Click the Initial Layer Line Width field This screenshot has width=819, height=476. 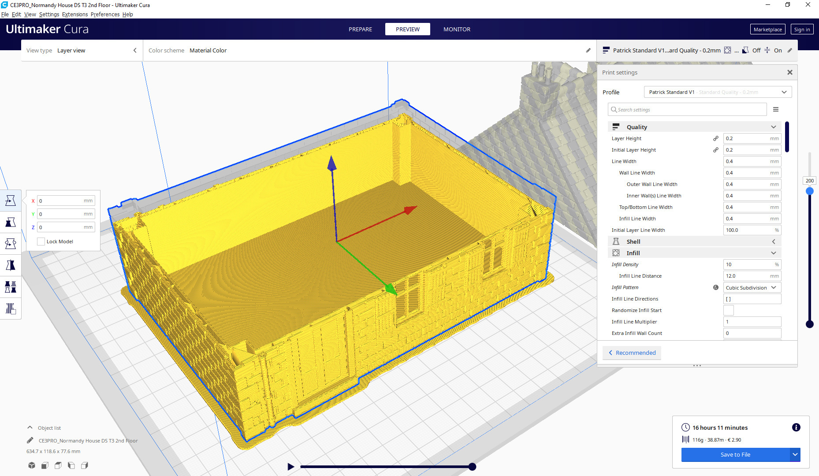[x=752, y=230]
